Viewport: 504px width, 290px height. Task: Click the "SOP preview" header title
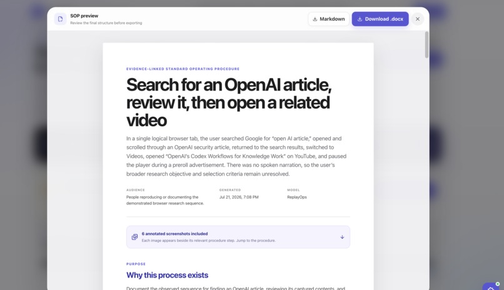point(84,16)
